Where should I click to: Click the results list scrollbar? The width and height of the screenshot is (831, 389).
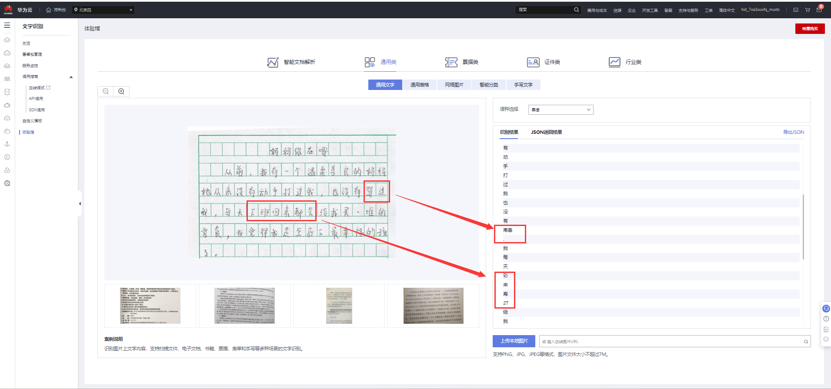[803, 226]
